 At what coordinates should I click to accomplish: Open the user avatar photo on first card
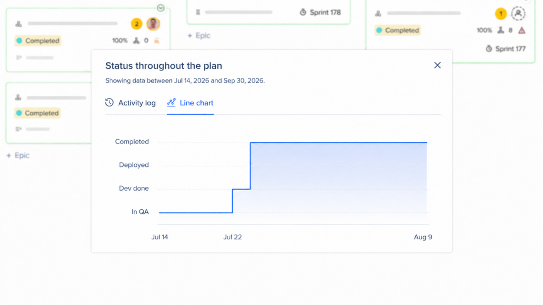[x=153, y=24]
